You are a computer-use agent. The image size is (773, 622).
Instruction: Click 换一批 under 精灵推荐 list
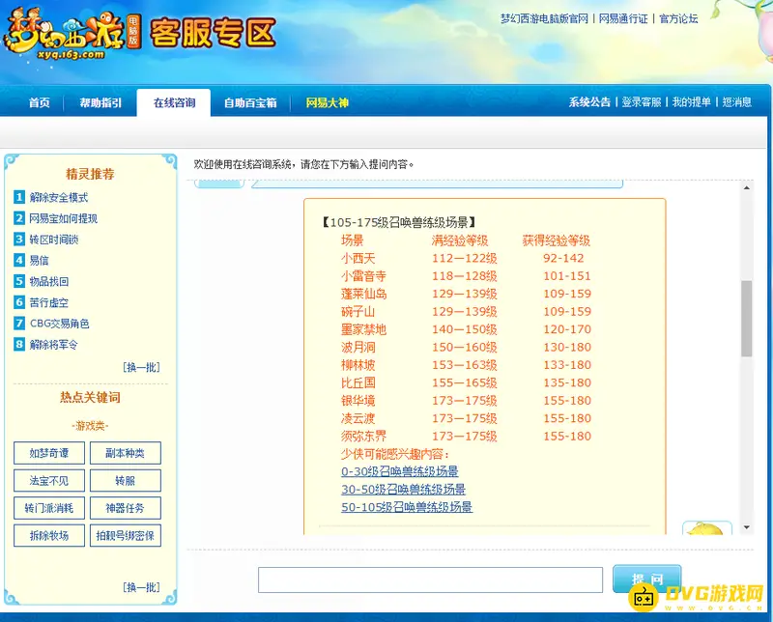(x=141, y=367)
